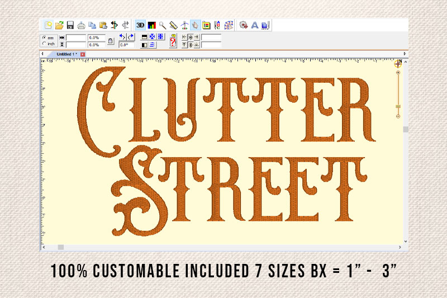Click the zoom slider handle

(398, 106)
